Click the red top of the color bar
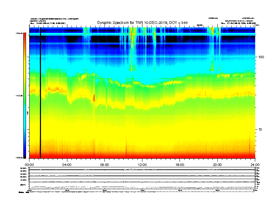 click(24, 38)
